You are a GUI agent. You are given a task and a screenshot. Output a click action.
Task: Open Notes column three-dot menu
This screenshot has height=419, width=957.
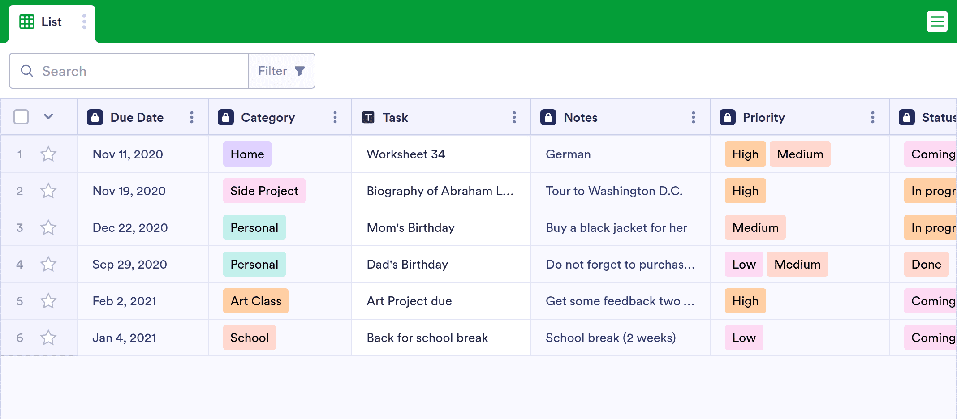[x=694, y=117]
